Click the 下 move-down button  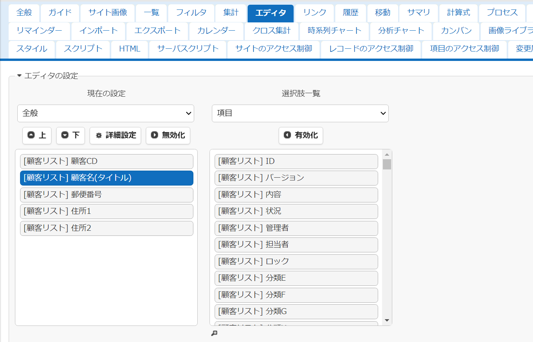click(70, 135)
